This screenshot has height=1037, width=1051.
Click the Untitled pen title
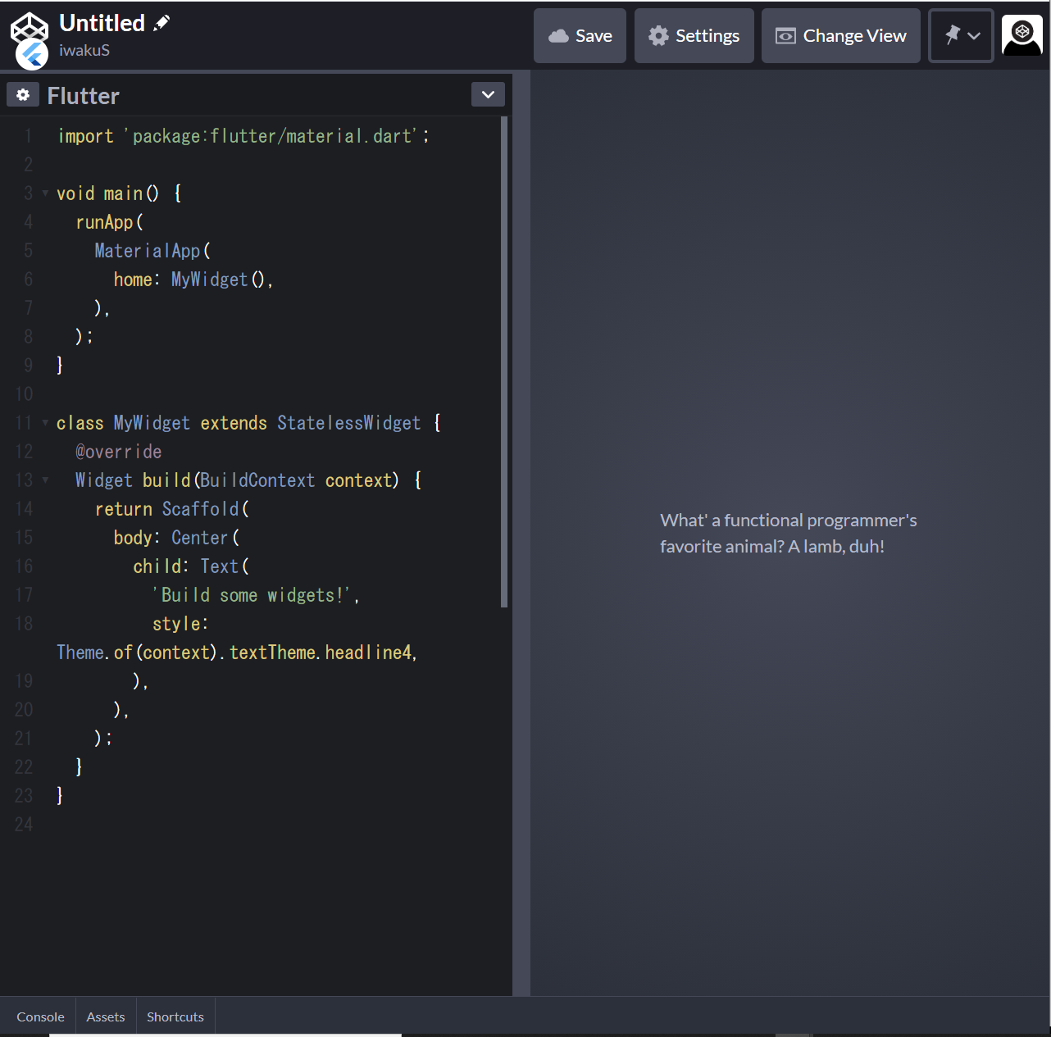102,23
